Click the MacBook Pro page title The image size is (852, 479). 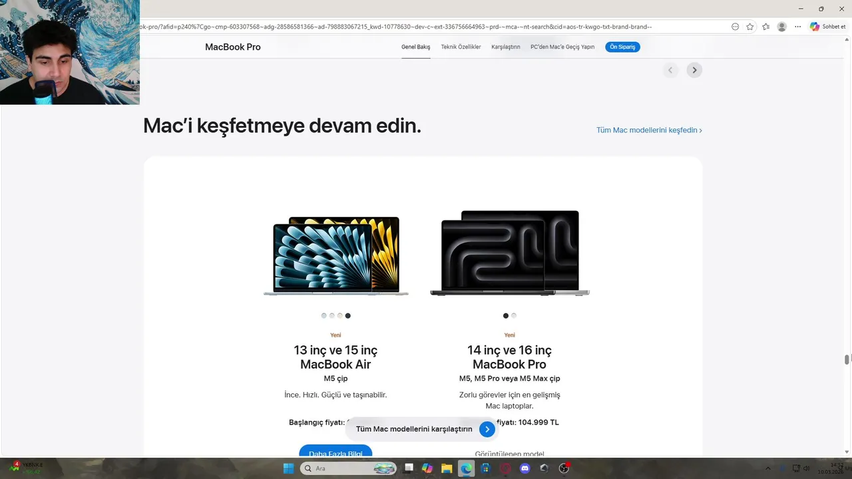[233, 47]
